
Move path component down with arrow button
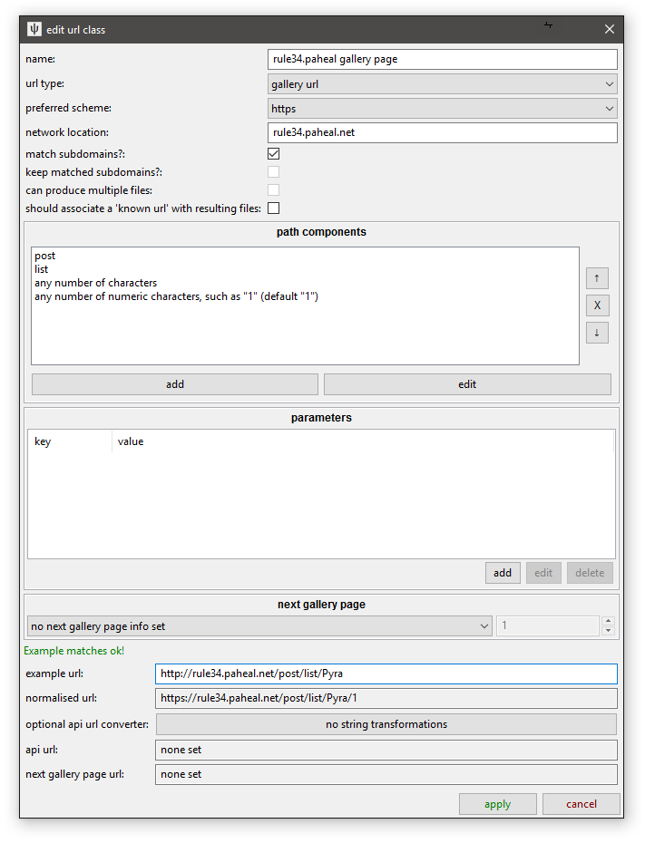(x=597, y=333)
